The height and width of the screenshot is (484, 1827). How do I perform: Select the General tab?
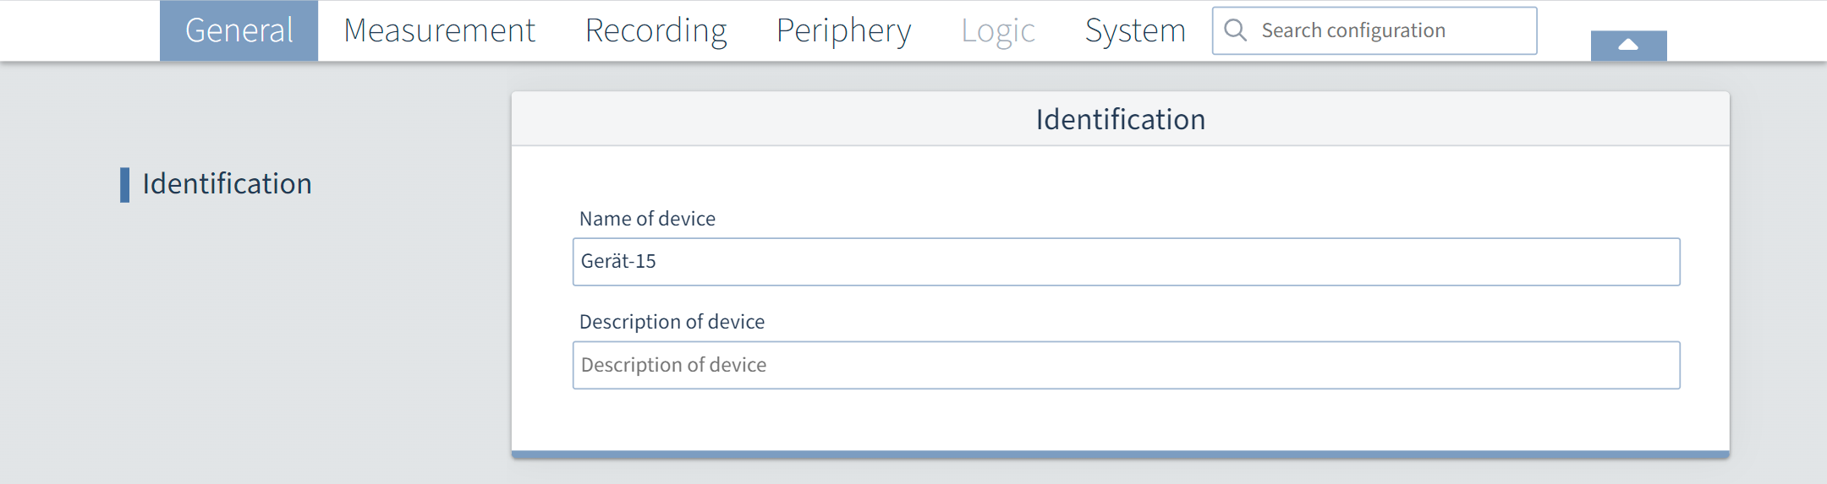(239, 30)
